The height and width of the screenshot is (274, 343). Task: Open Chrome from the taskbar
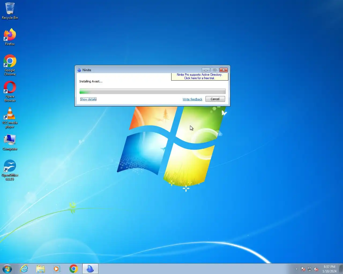coord(73,269)
